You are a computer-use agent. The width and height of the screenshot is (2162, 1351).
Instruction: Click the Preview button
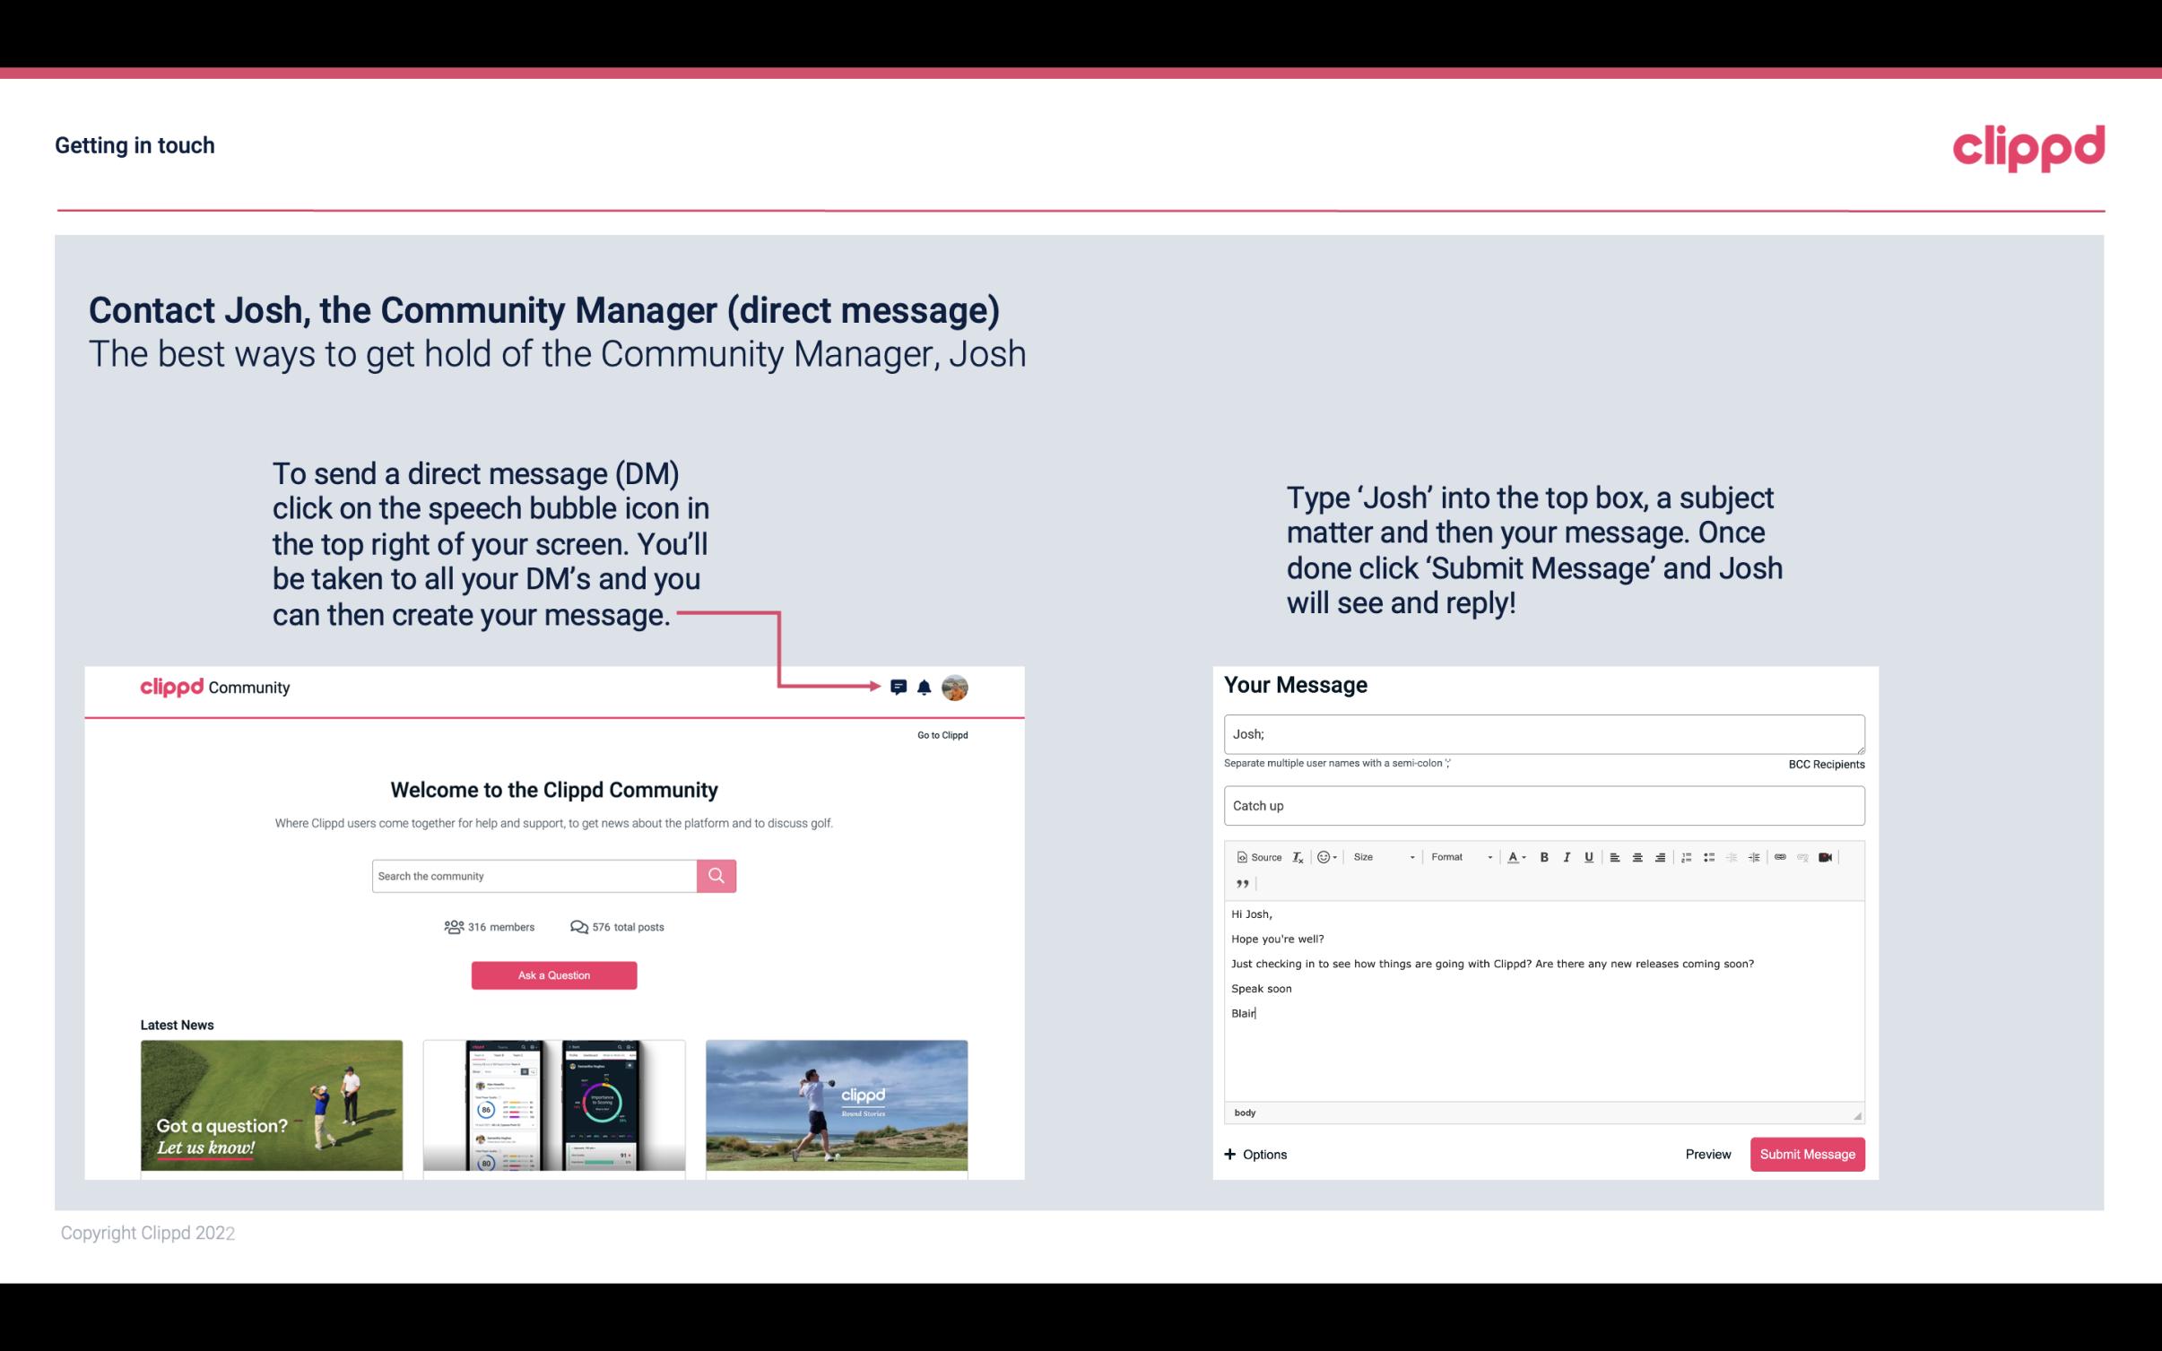click(x=1707, y=1154)
